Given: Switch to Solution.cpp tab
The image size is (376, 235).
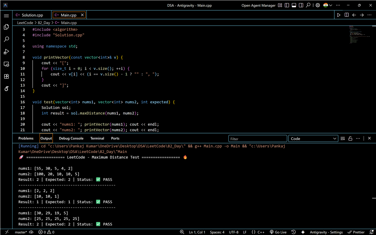Looking at the screenshot, I should coord(32,15).
